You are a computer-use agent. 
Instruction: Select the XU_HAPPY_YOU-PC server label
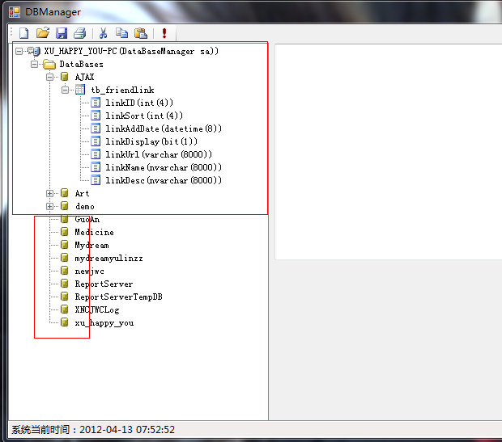[x=131, y=51]
